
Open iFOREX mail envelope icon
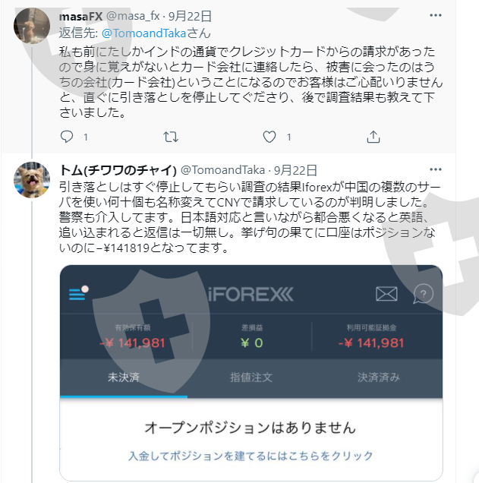[386, 294]
